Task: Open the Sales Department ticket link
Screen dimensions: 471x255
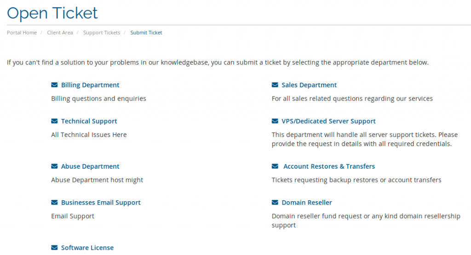Action: click(x=309, y=85)
